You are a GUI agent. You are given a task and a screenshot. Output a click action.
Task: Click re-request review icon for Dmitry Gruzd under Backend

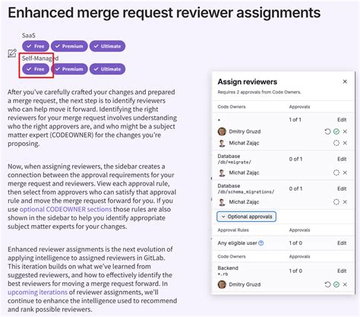pos(327,284)
